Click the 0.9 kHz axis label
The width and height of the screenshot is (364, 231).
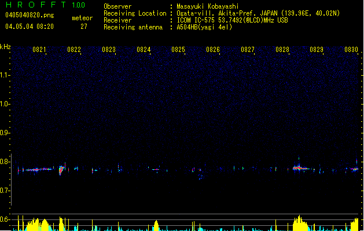(5, 133)
